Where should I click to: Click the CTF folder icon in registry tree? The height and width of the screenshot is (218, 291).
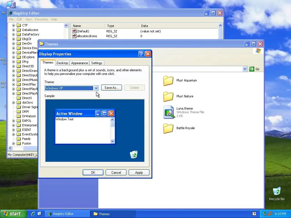(x=18, y=25)
